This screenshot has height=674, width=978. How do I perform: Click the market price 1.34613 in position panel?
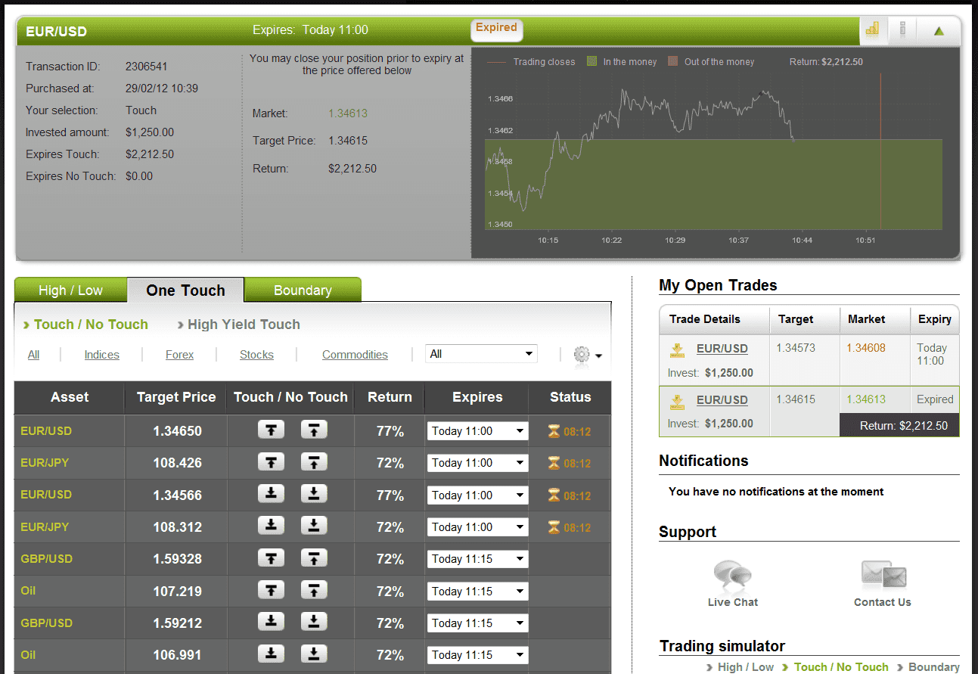(348, 113)
